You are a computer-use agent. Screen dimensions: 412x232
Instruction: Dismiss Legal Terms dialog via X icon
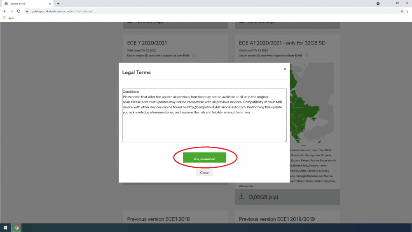[x=285, y=69]
